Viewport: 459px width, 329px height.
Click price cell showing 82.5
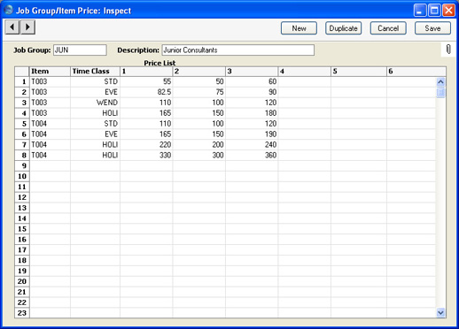pyautogui.click(x=146, y=92)
